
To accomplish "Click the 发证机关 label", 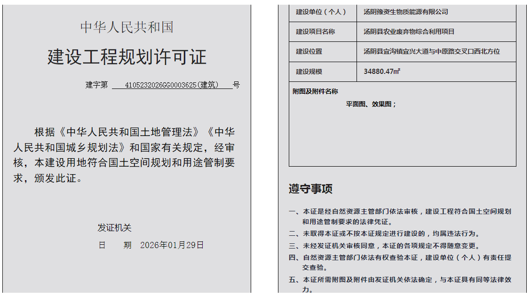I will 114,228.
